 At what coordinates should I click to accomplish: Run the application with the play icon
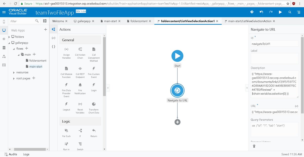point(280,12)
